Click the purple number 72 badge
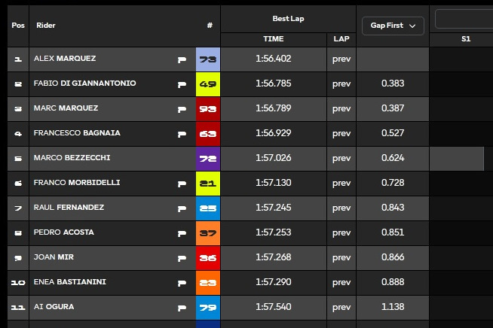The width and height of the screenshot is (493, 328). 207,158
